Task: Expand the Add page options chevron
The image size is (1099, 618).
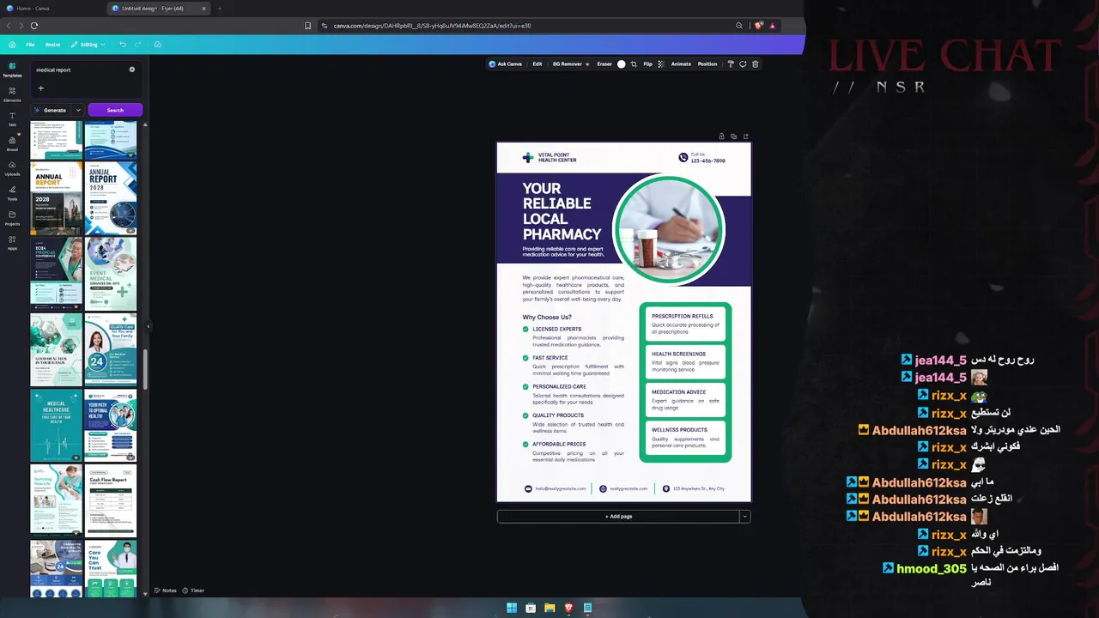Action: coord(745,517)
